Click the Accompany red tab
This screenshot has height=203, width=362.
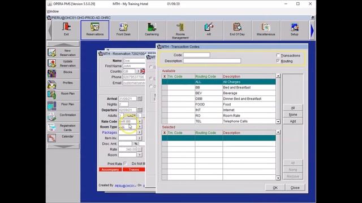click(110, 170)
